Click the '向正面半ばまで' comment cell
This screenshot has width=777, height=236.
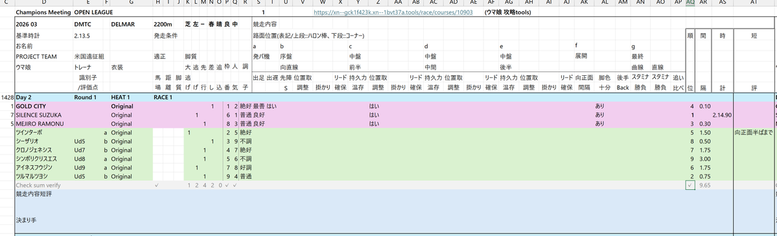[754, 133]
